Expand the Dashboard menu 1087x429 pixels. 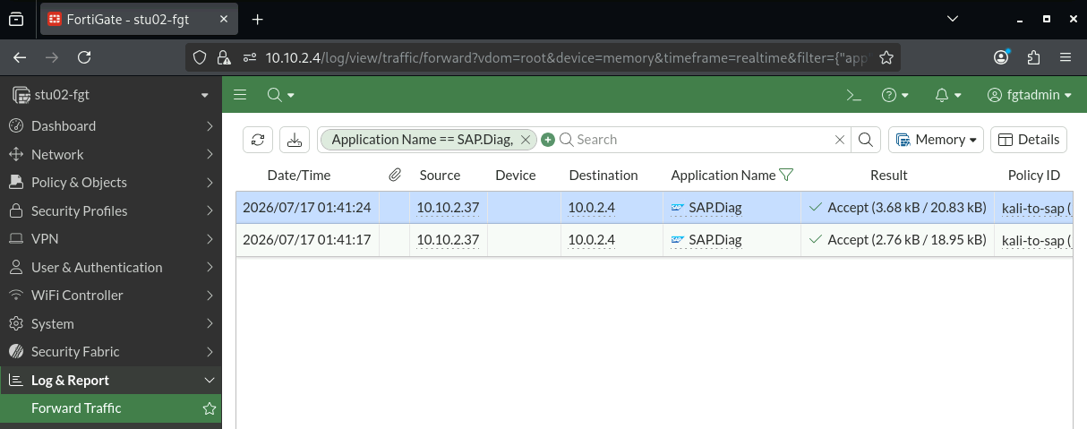pos(111,126)
